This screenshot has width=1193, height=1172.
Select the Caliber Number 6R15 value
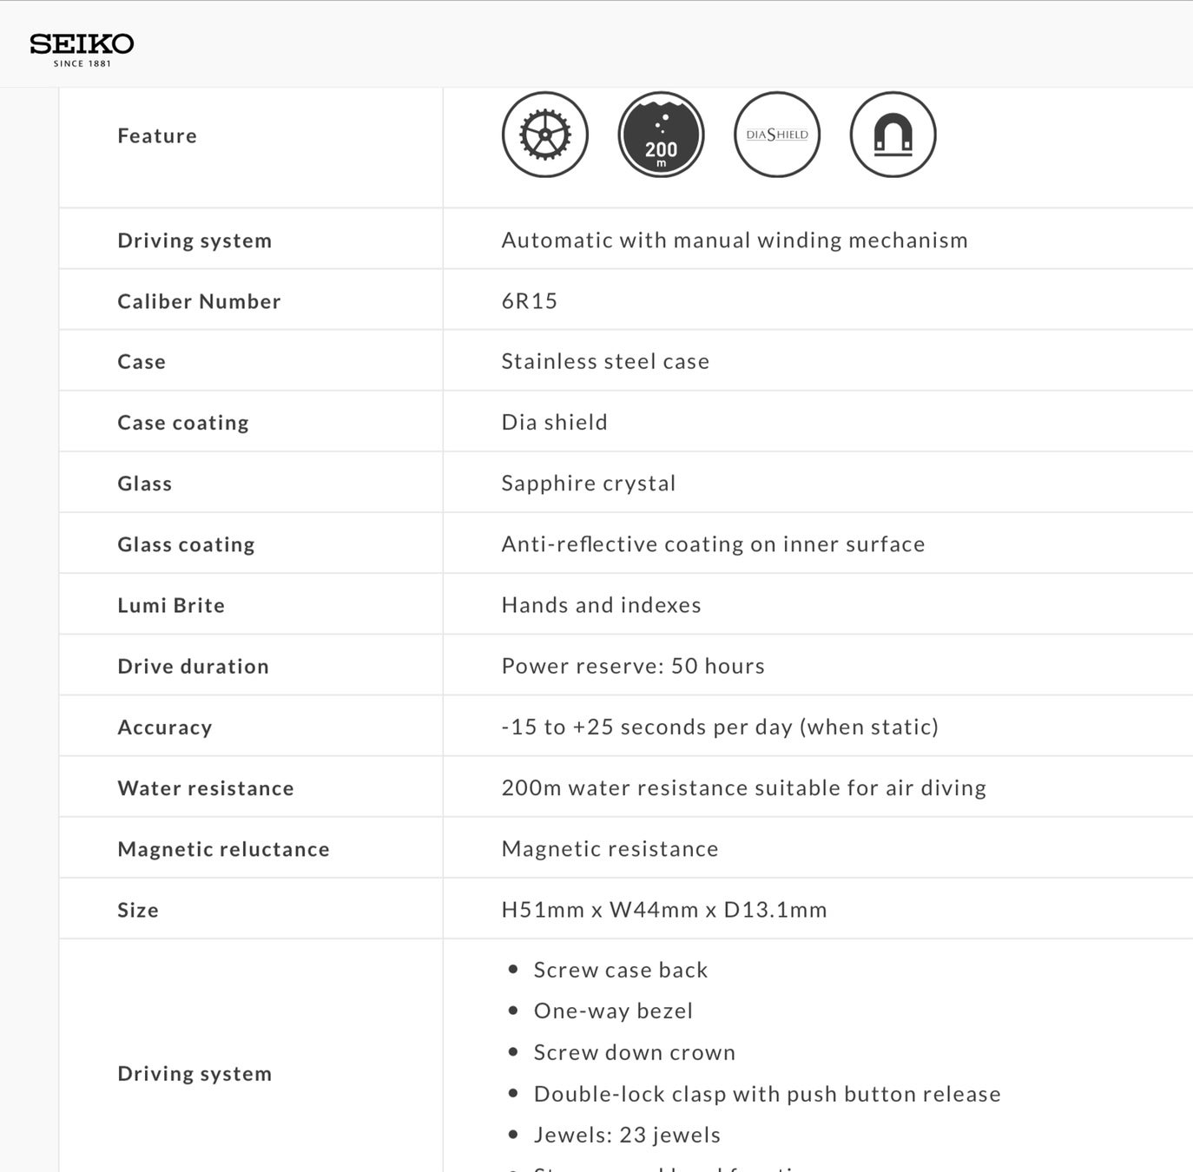click(530, 301)
